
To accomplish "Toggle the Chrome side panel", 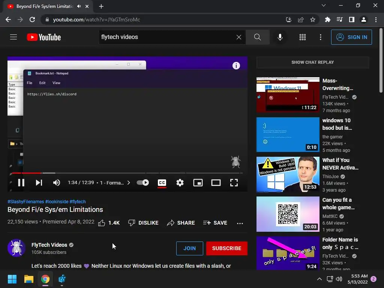I will [352, 19].
